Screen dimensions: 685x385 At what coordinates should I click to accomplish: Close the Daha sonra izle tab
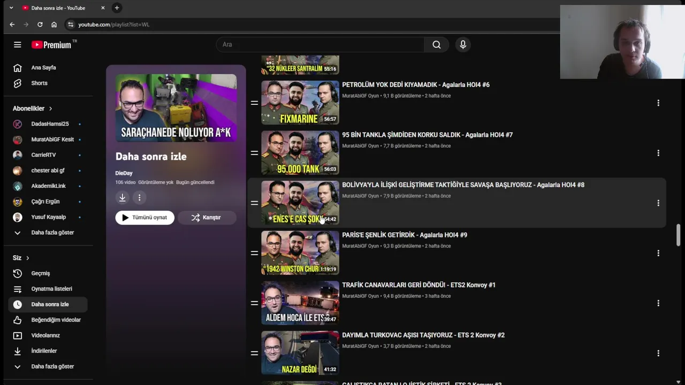[x=103, y=8]
